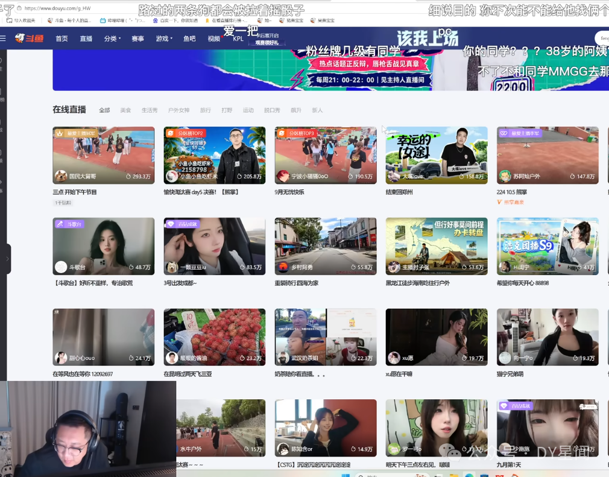Image resolution: width=609 pixels, height=477 pixels.
Task: Open the xu愿 stream thumbnail
Action: (437, 336)
